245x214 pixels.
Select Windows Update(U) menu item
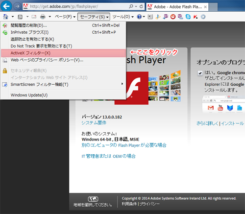(x=63, y=95)
